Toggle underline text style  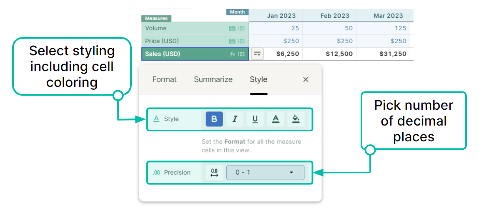[x=255, y=119]
